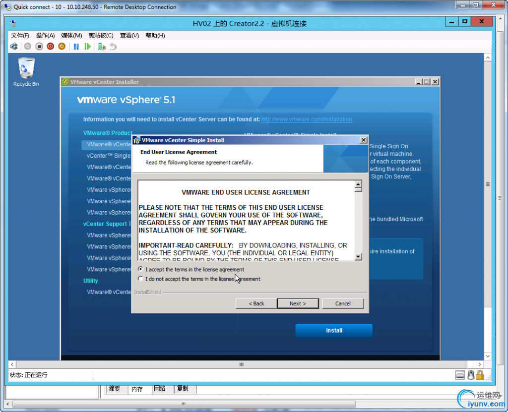Click the greyed Start VM power icon
The image size is (508, 412).
click(x=28, y=47)
